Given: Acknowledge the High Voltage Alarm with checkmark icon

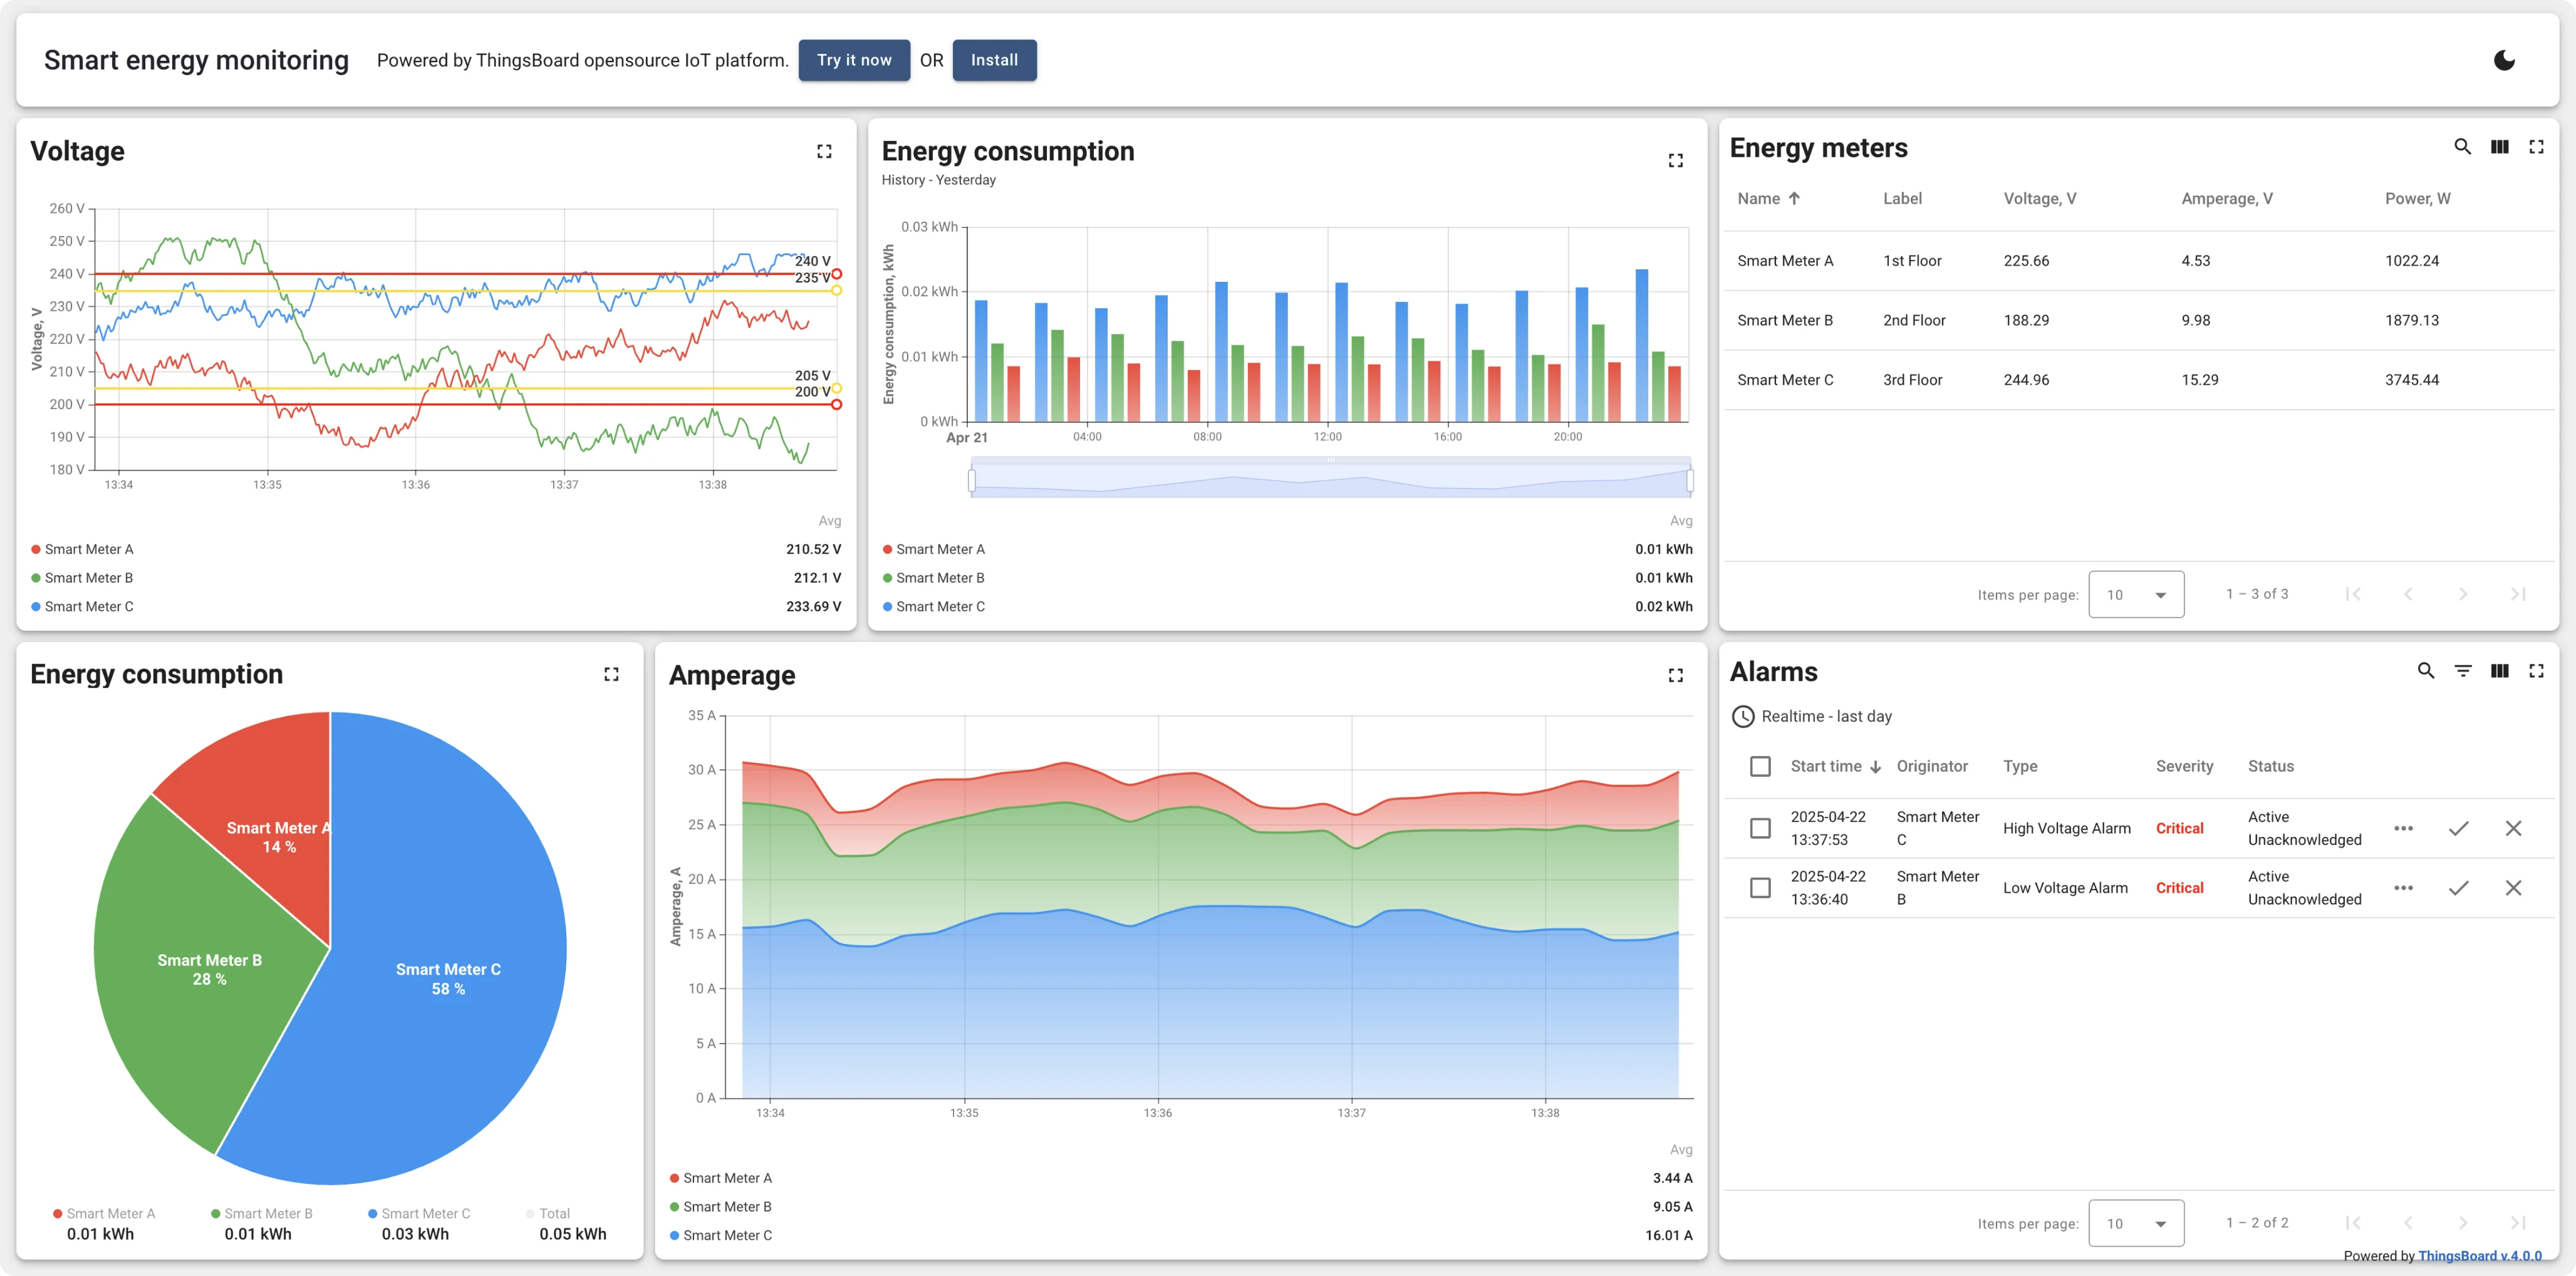Looking at the screenshot, I should pyautogui.click(x=2460, y=828).
